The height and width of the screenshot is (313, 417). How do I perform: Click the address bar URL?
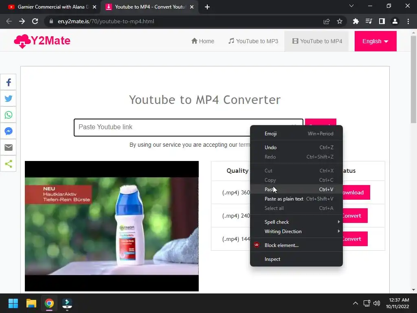click(x=106, y=21)
